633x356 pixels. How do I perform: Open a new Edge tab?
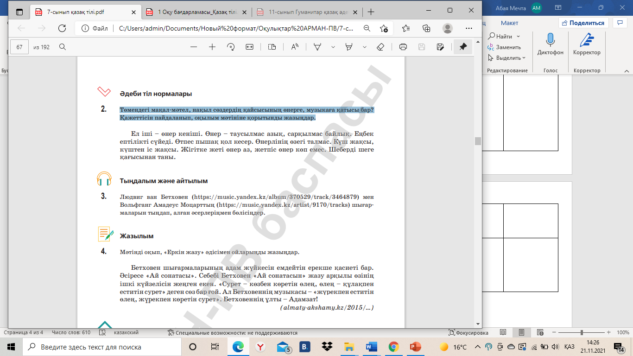point(371,12)
